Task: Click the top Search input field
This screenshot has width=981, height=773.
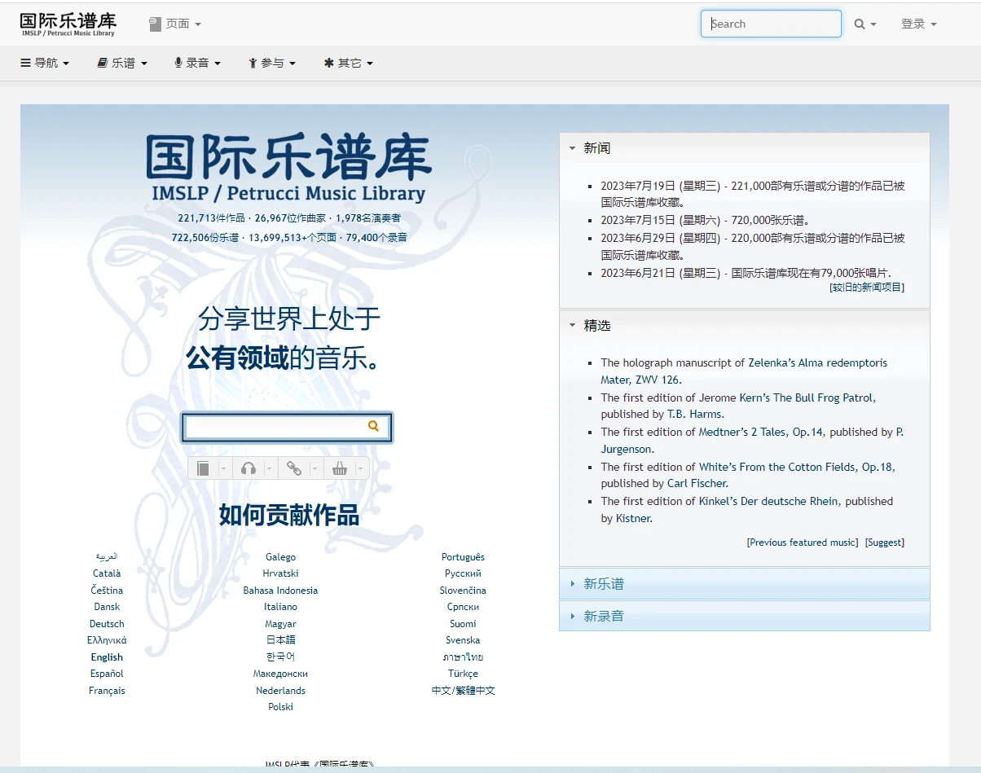Action: [771, 24]
